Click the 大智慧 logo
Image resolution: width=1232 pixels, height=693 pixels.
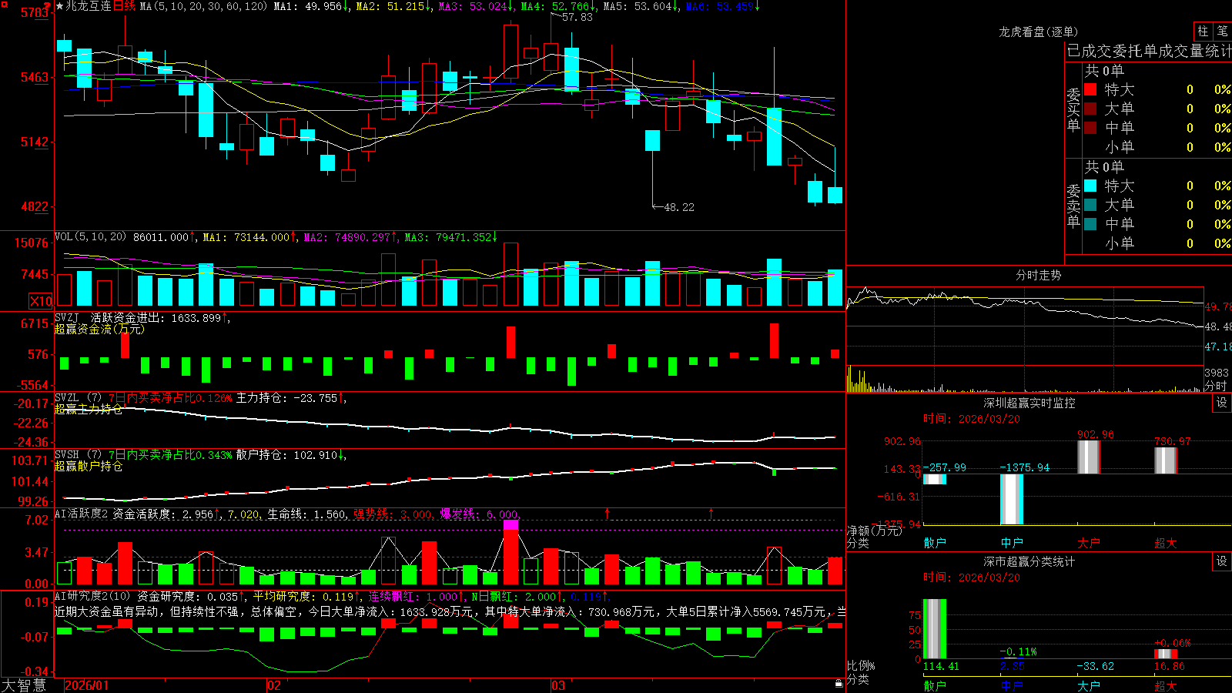[24, 685]
